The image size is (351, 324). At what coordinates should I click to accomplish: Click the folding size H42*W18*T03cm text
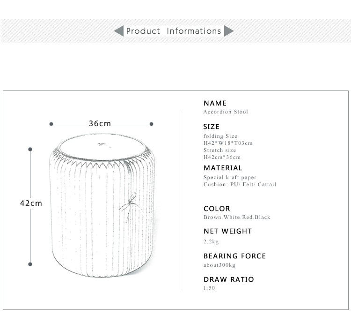228,143
